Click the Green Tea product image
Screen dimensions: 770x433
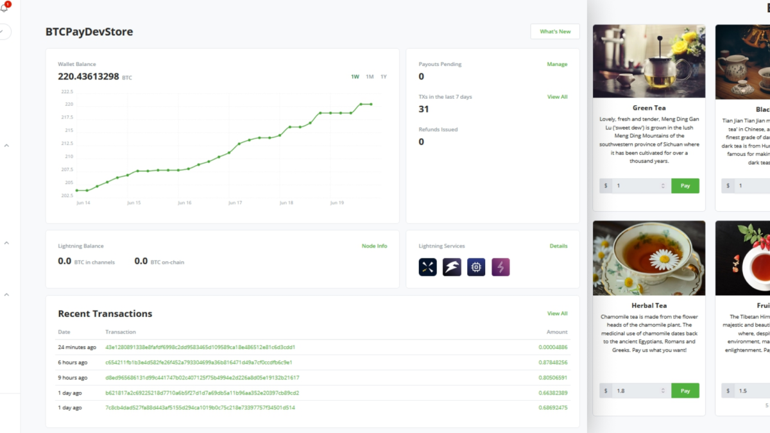point(649,61)
